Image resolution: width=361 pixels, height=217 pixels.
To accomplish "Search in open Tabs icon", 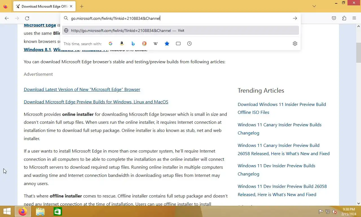I will [x=178, y=44].
